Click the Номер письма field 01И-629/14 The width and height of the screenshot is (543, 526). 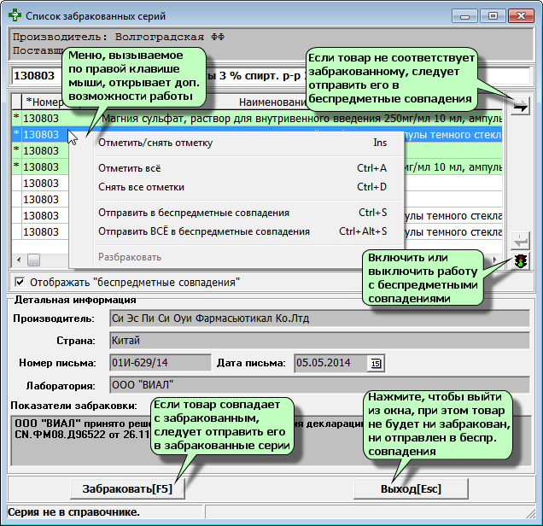(159, 364)
